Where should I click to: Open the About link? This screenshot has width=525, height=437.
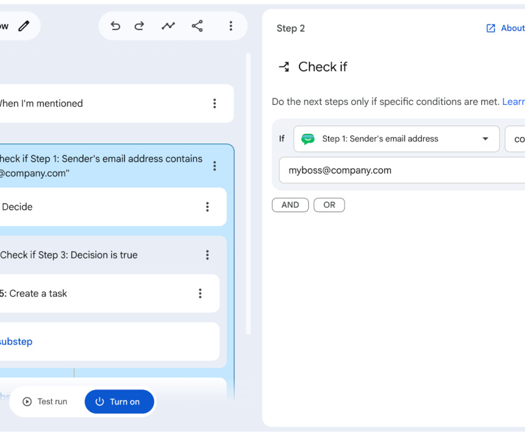(x=512, y=29)
